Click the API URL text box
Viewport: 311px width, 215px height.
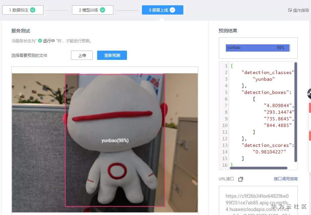258,200
